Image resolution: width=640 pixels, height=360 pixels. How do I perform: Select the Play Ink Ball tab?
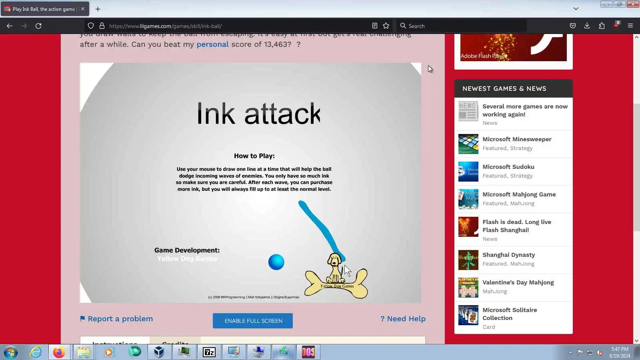44,9
